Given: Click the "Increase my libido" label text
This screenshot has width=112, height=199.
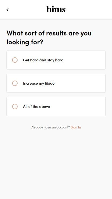Looking at the screenshot, I should pyautogui.click(x=39, y=83).
